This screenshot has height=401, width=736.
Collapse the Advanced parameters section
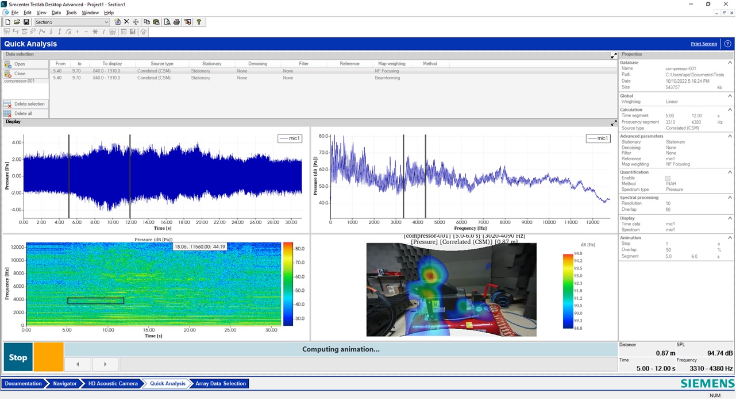click(730, 136)
